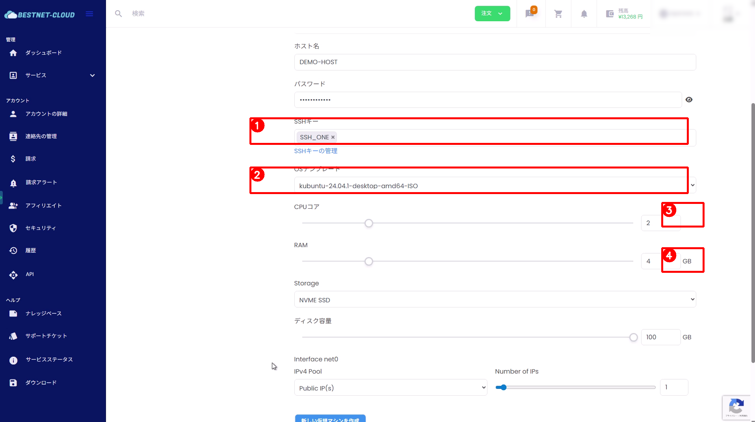The image size is (755, 422).
Task: Remove the SSH_ONE key tag
Action: pyautogui.click(x=333, y=137)
